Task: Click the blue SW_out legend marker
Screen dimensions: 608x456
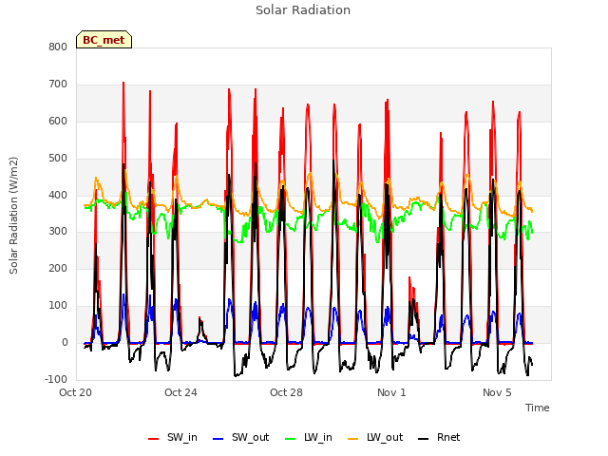Action: (218, 439)
